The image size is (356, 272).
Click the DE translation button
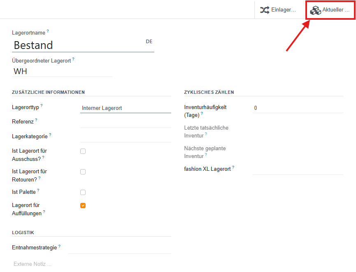(x=149, y=42)
